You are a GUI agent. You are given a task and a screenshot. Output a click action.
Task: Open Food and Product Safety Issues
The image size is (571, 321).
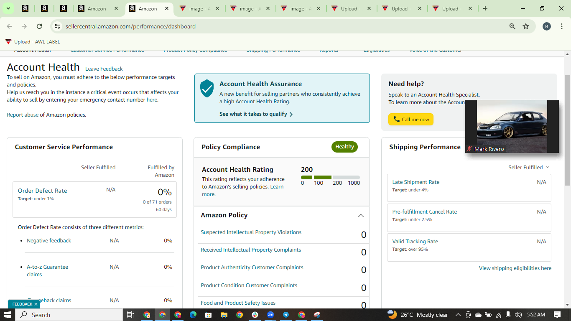tap(238, 303)
